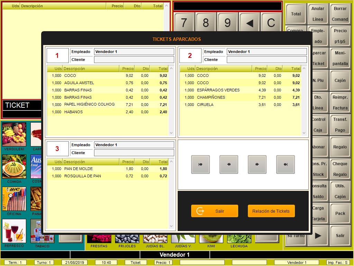
Task: Select parked ticket number 2
Action: click(x=190, y=56)
